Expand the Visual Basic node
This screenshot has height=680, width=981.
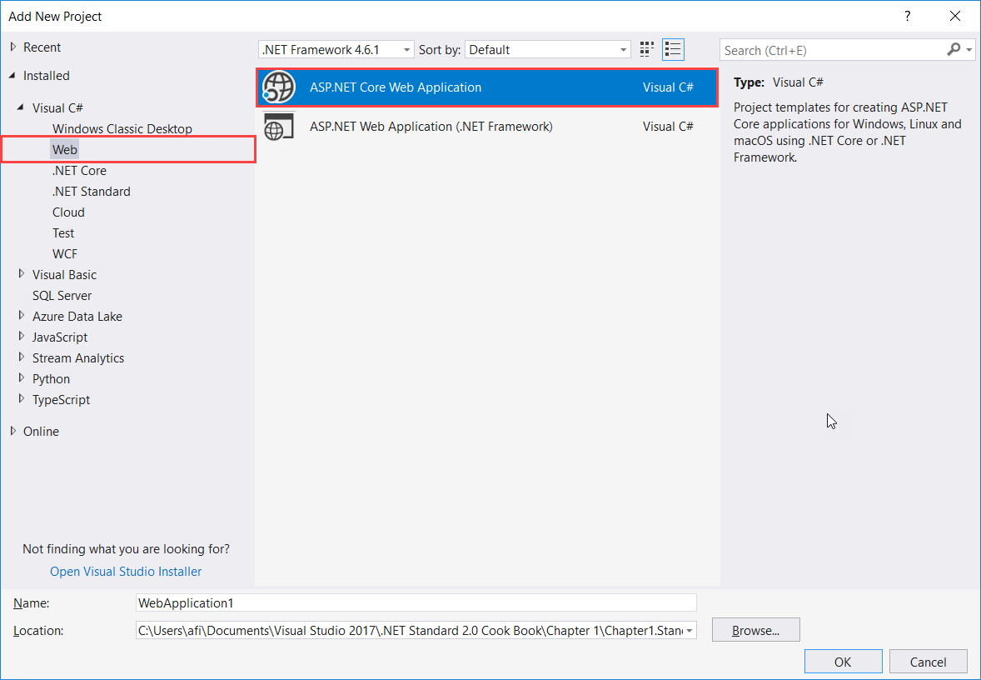(x=22, y=274)
